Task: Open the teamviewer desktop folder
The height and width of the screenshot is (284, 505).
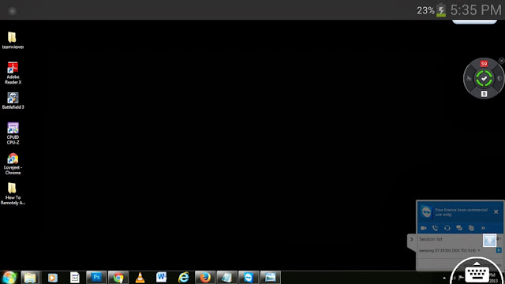Action: tap(13, 40)
